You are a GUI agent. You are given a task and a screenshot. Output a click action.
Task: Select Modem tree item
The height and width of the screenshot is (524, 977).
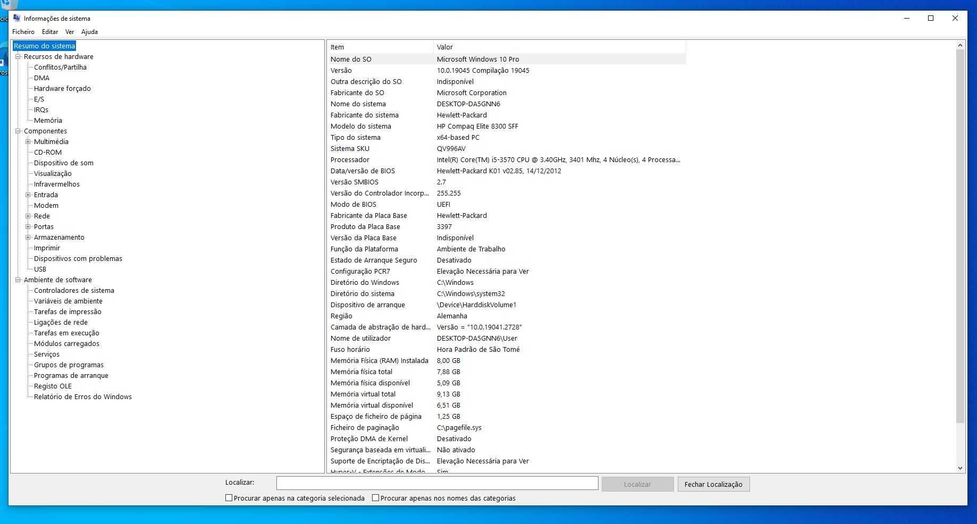(46, 205)
